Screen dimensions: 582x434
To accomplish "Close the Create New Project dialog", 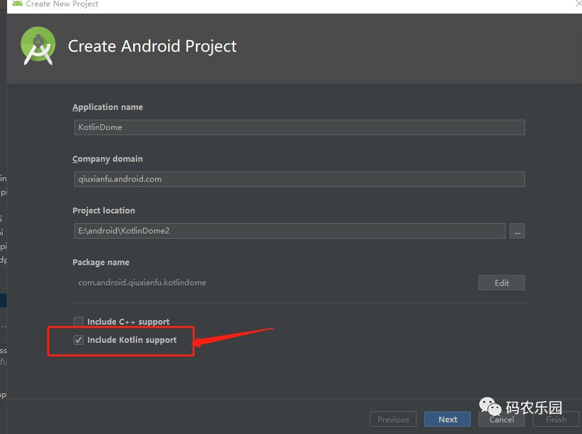I will coord(578,3).
